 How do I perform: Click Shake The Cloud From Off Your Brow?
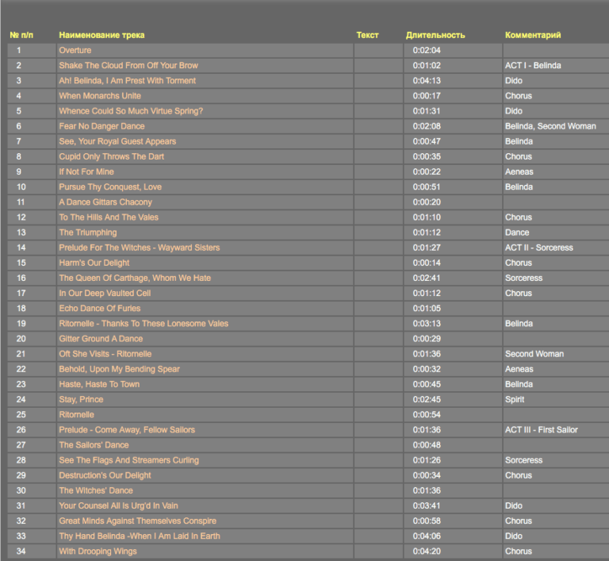pos(128,66)
